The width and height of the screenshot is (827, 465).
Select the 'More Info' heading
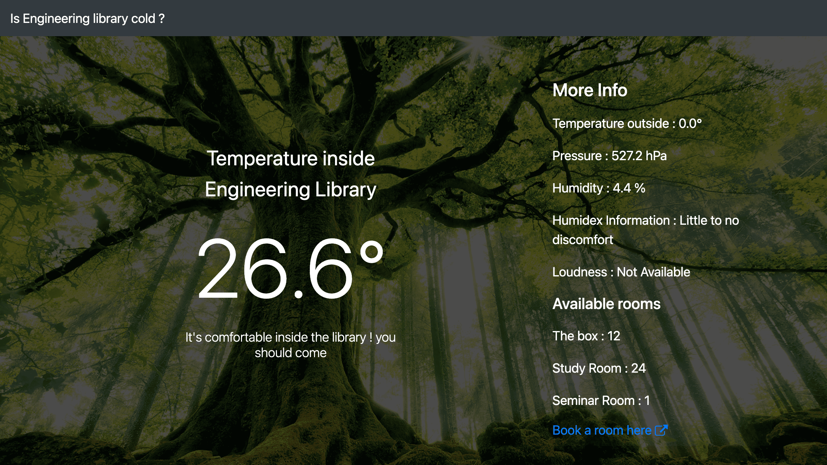pos(590,90)
